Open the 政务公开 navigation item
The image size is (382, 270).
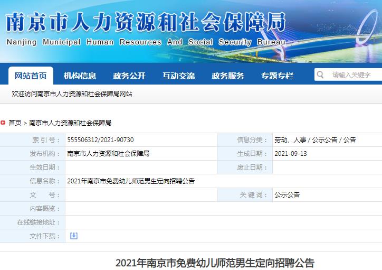(129, 76)
